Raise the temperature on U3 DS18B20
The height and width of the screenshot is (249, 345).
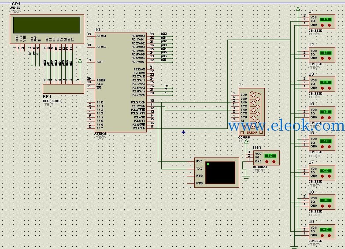pyautogui.click(x=330, y=88)
